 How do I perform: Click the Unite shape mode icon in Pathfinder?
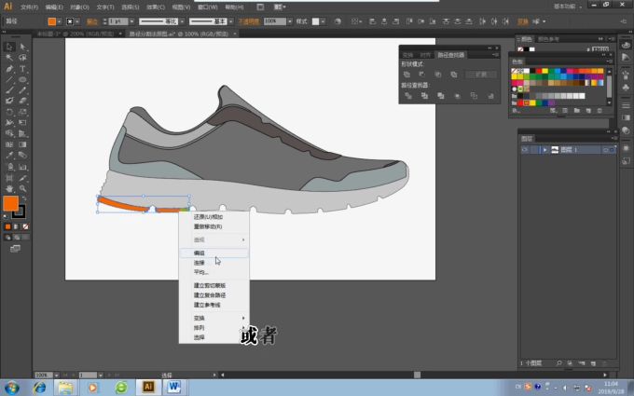click(x=407, y=75)
